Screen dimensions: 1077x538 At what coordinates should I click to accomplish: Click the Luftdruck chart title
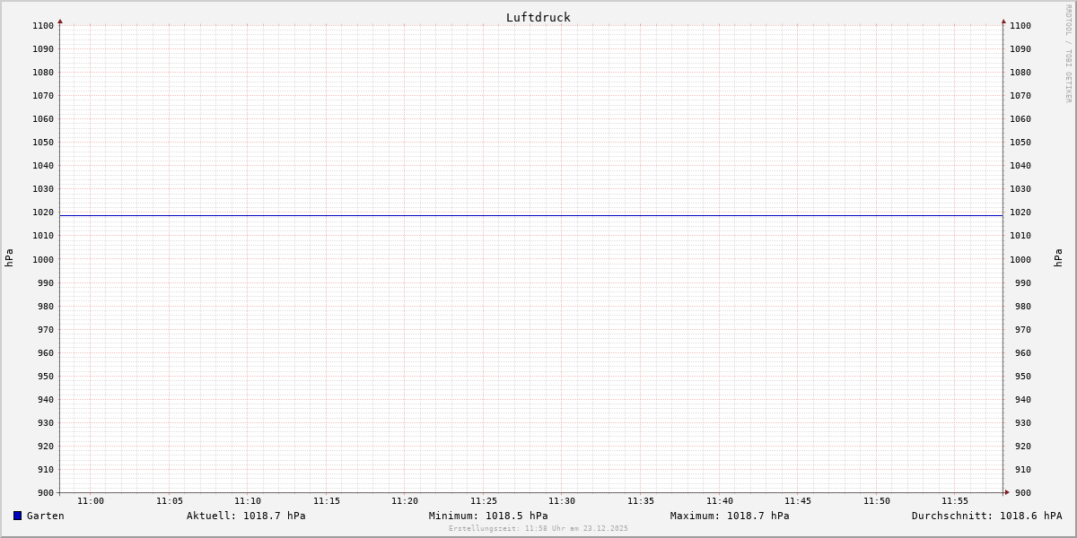538,17
